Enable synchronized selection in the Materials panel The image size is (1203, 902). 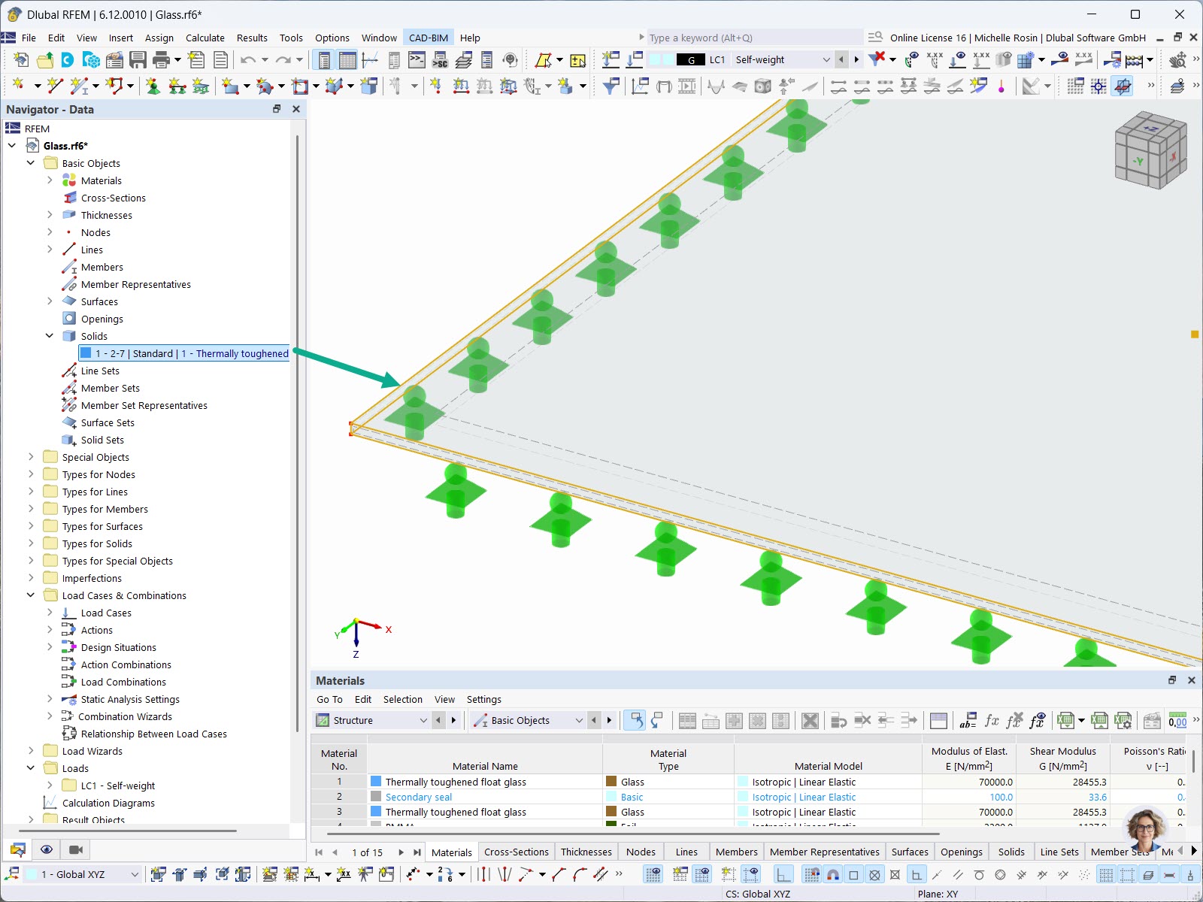(x=635, y=720)
